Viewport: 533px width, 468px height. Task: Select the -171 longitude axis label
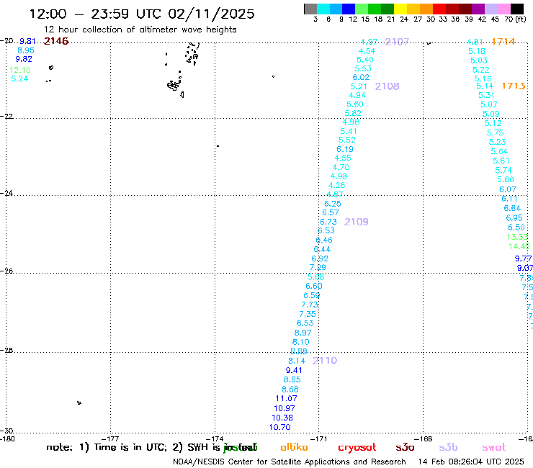319,439
